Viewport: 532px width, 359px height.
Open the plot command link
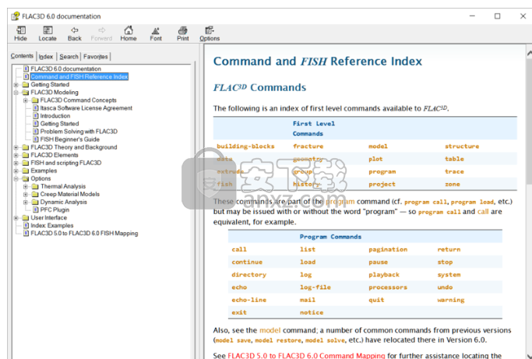(x=375, y=159)
